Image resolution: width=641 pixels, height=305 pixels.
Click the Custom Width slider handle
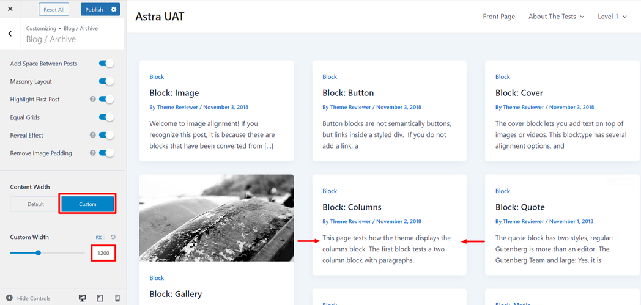[x=38, y=252]
